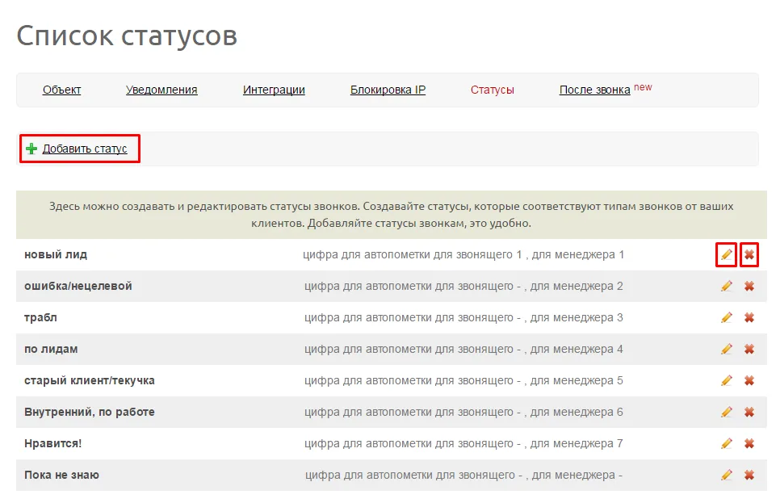780x503 pixels.
Task: Delete the "Нравится!" status
Action: click(x=749, y=443)
